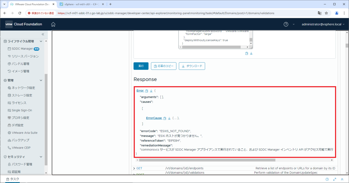Open ライセンス page
This screenshot has width=349, height=183.
(17, 103)
